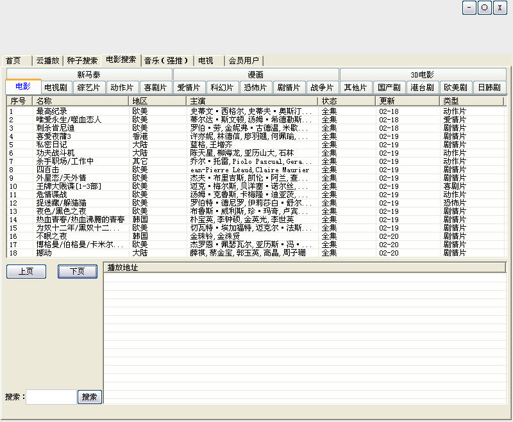
Task: Select the 港台剧 category tab
Action: [x=423, y=88]
